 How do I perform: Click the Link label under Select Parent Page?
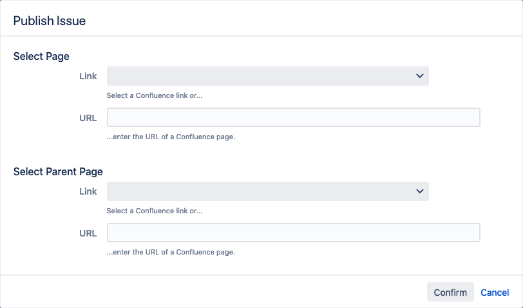pyautogui.click(x=88, y=191)
